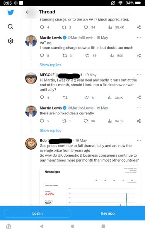Open the settings gear in the sidebar

pos(10,41)
